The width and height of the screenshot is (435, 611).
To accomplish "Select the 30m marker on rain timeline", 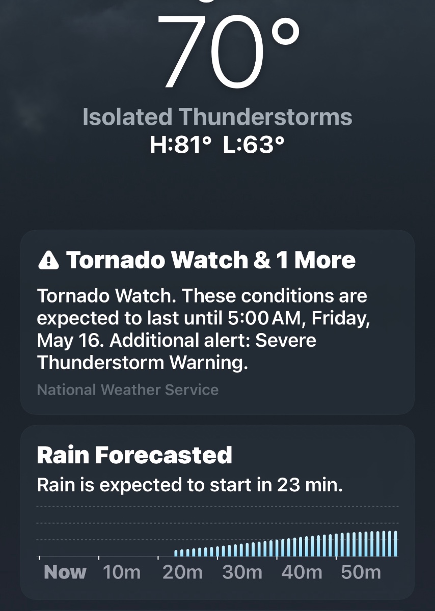I will (x=242, y=572).
